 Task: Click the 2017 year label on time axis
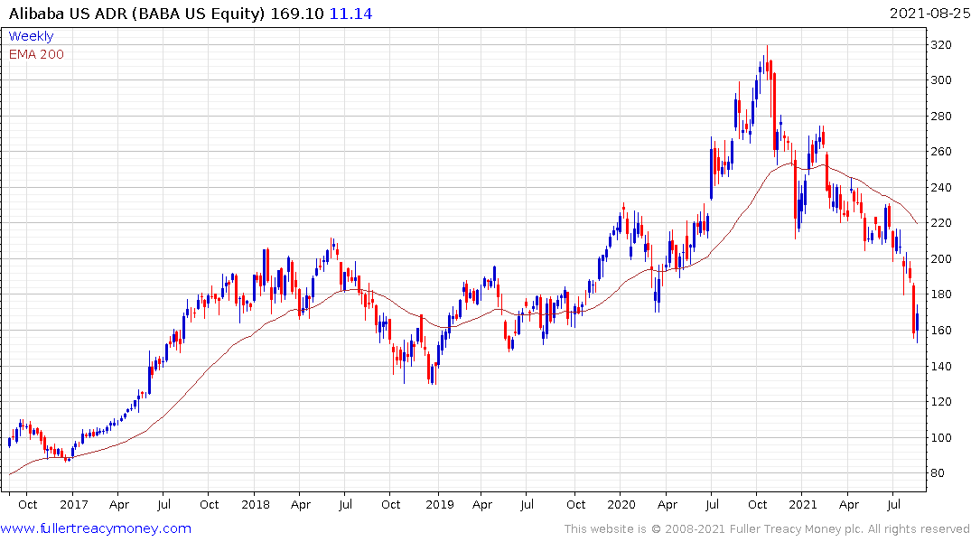74,505
